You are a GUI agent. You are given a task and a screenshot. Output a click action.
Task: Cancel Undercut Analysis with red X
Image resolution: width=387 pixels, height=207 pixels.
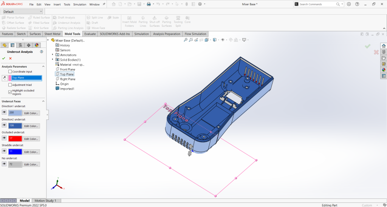[10, 58]
